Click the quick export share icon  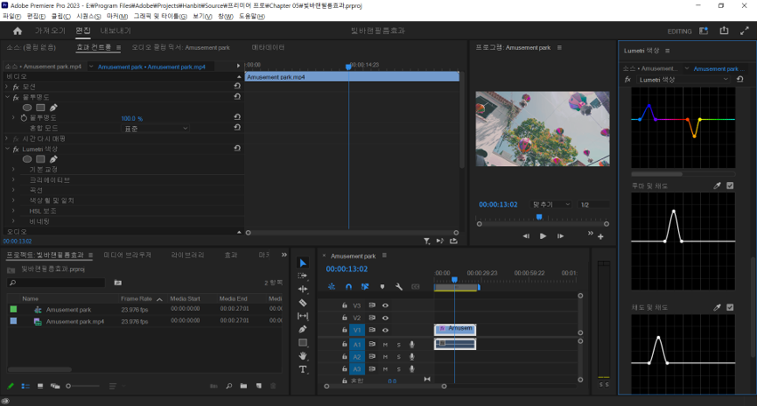tap(724, 30)
